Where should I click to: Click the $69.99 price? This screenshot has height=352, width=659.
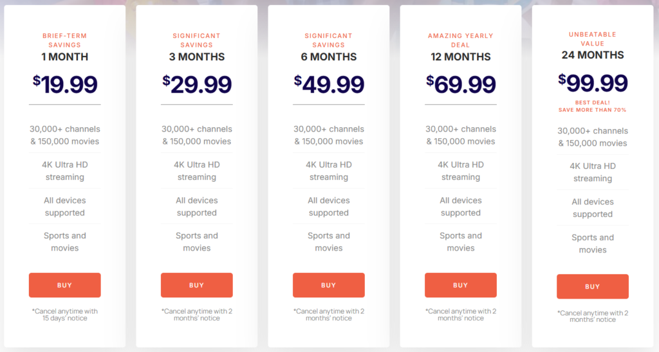461,84
